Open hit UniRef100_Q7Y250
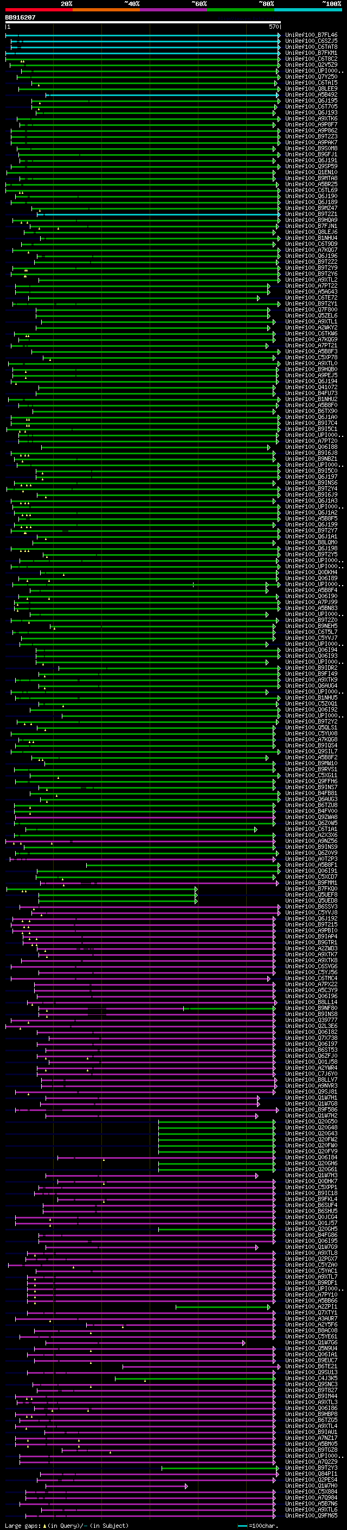 [x=311, y=77]
